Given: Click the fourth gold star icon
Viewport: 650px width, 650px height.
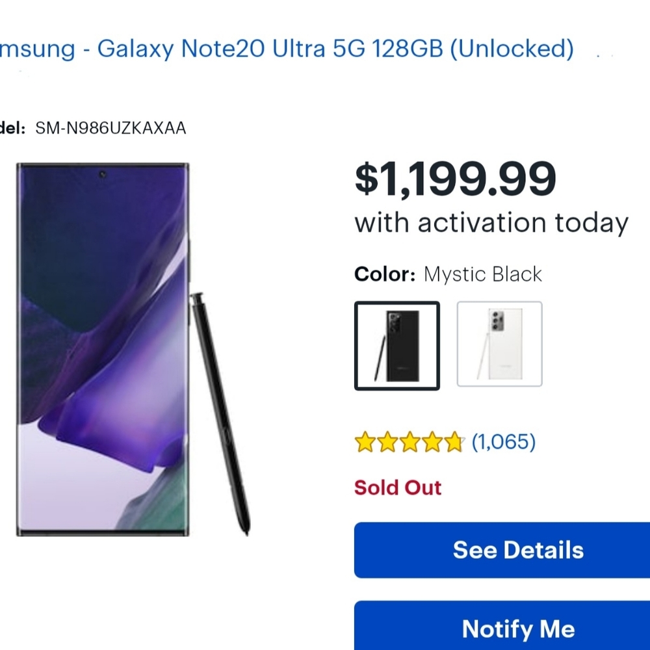Looking at the screenshot, I should (432, 441).
